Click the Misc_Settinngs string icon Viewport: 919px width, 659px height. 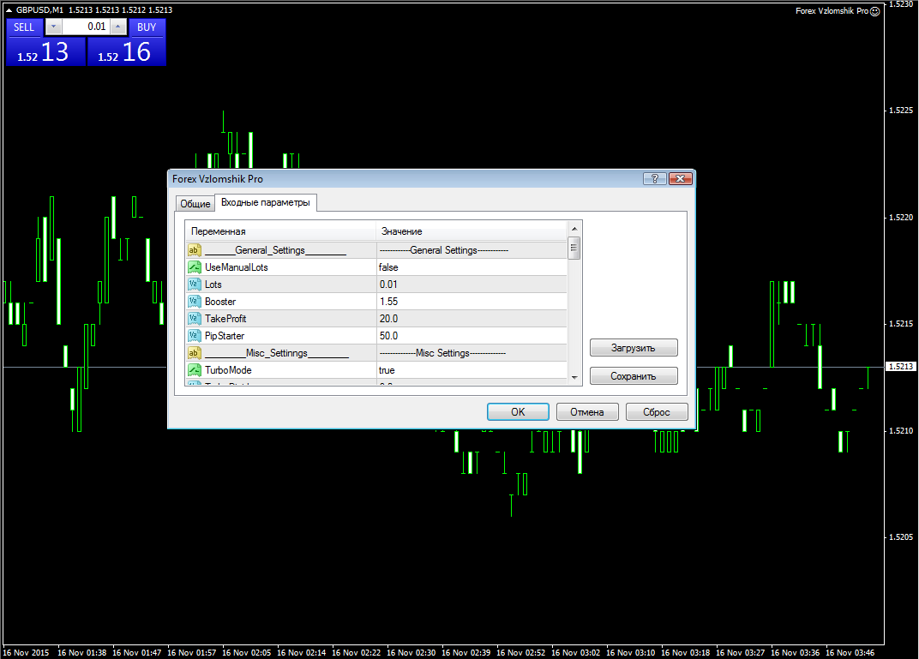[x=194, y=353]
